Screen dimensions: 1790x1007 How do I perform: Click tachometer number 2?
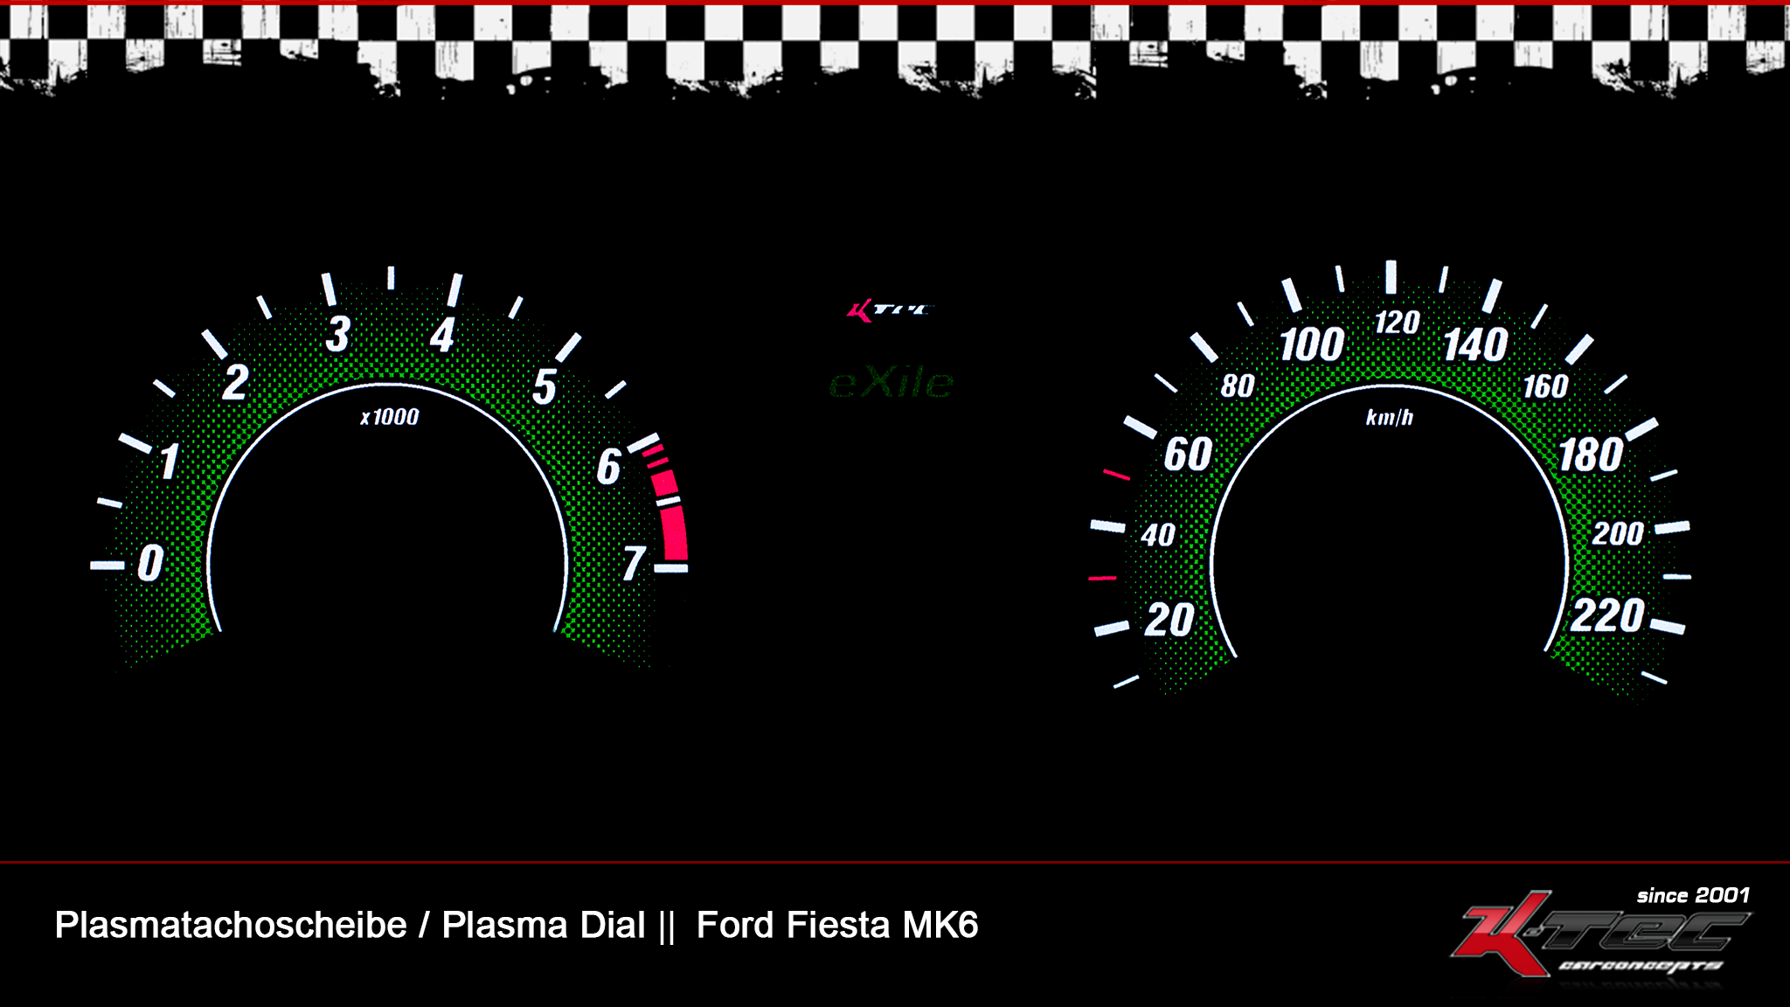coord(235,382)
